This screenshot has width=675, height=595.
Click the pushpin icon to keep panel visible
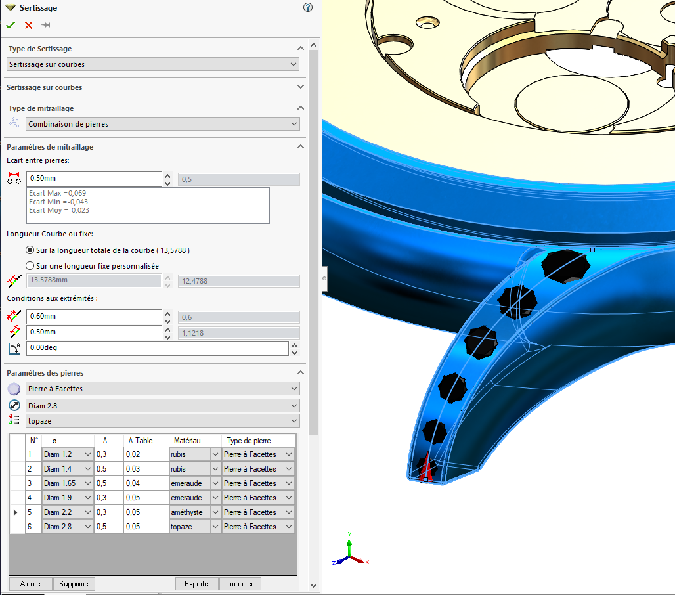pyautogui.click(x=45, y=25)
